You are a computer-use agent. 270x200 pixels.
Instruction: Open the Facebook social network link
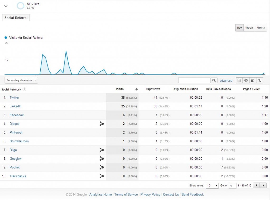tap(17, 115)
